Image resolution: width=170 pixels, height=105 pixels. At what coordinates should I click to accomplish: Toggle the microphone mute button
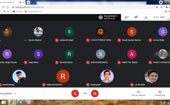pos(75,93)
